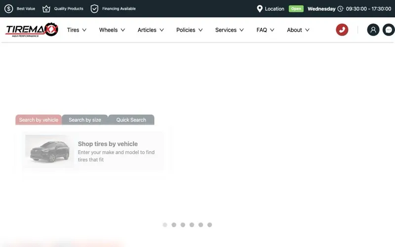Click the Quality Products text

tap(69, 8)
